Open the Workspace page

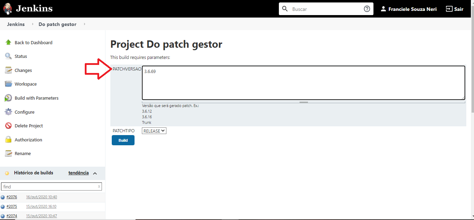click(26, 84)
